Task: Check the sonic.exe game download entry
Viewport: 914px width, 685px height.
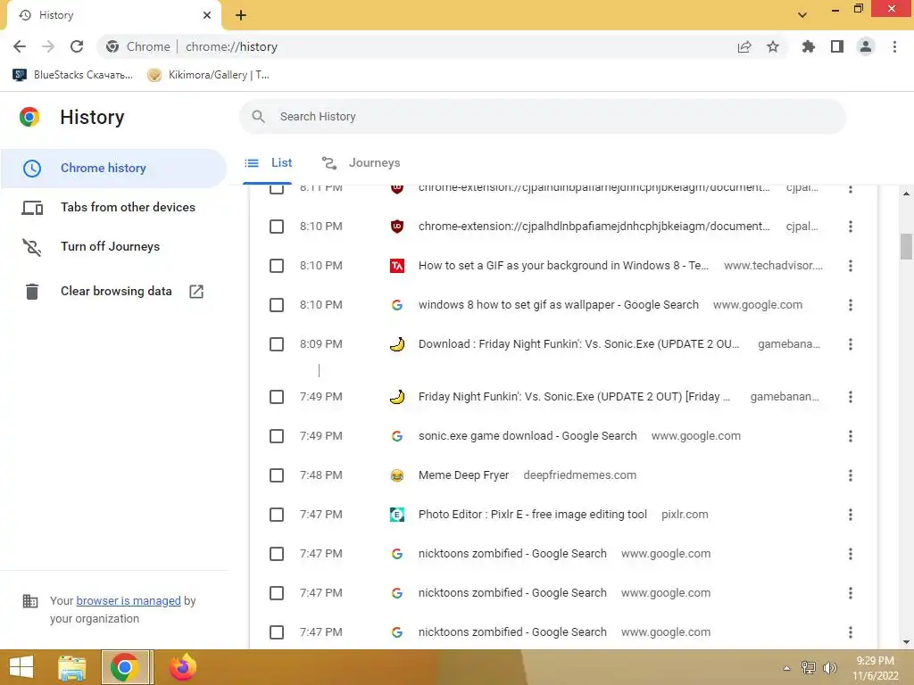Action: tap(277, 436)
